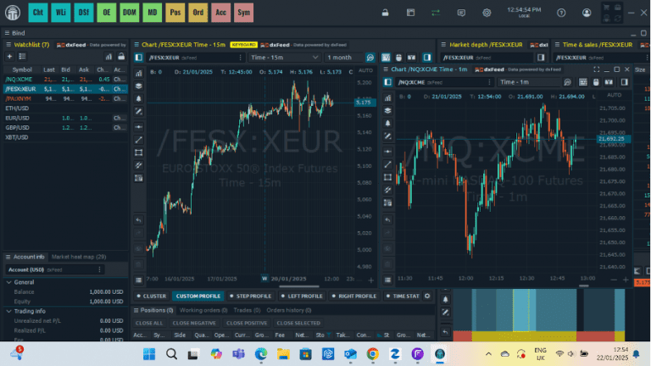Open the settings gear in top bar
Screen dimensions: 651x366
click(x=487, y=13)
